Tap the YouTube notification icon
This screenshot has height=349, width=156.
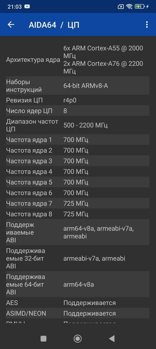pos(27,7)
